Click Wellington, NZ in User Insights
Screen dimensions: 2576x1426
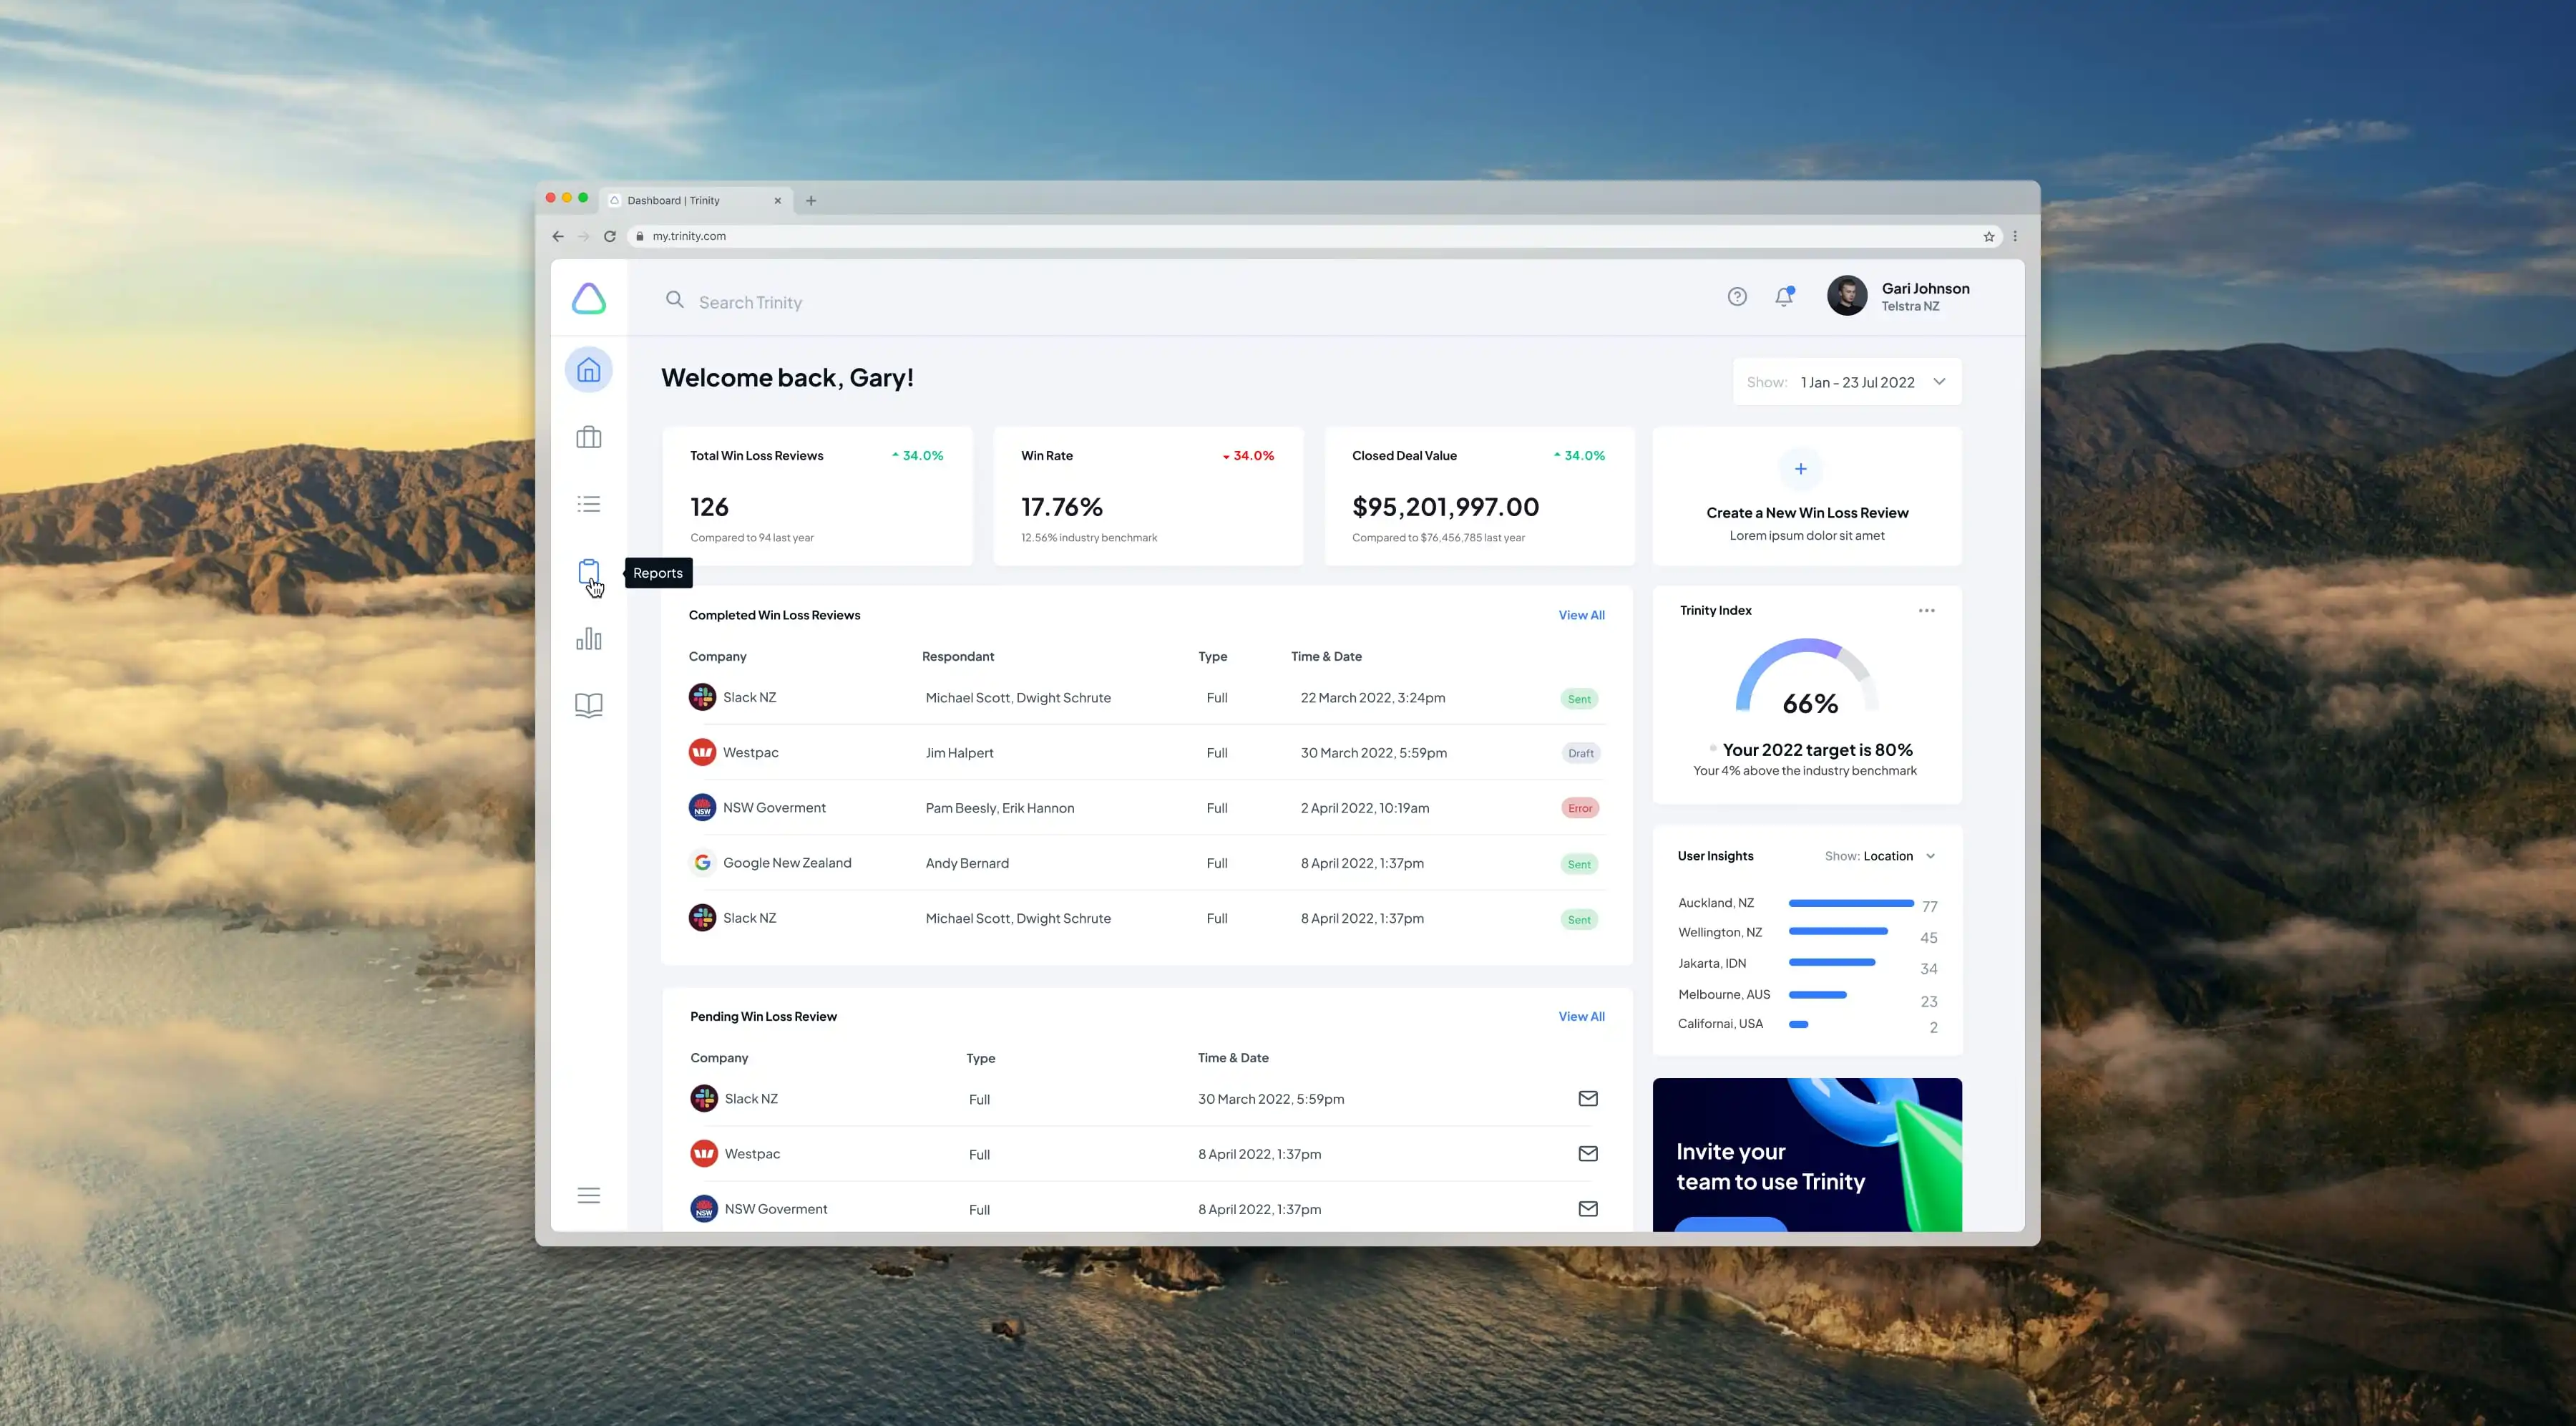(x=1719, y=933)
